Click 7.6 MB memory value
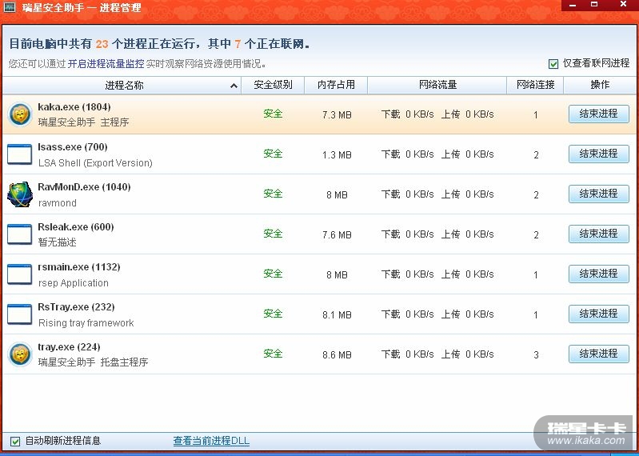Viewport: 639px width, 456px height. tap(337, 234)
